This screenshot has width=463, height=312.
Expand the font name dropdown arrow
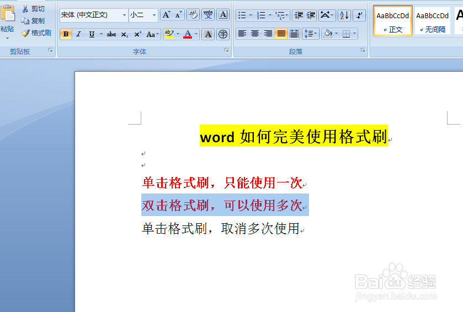(x=124, y=15)
